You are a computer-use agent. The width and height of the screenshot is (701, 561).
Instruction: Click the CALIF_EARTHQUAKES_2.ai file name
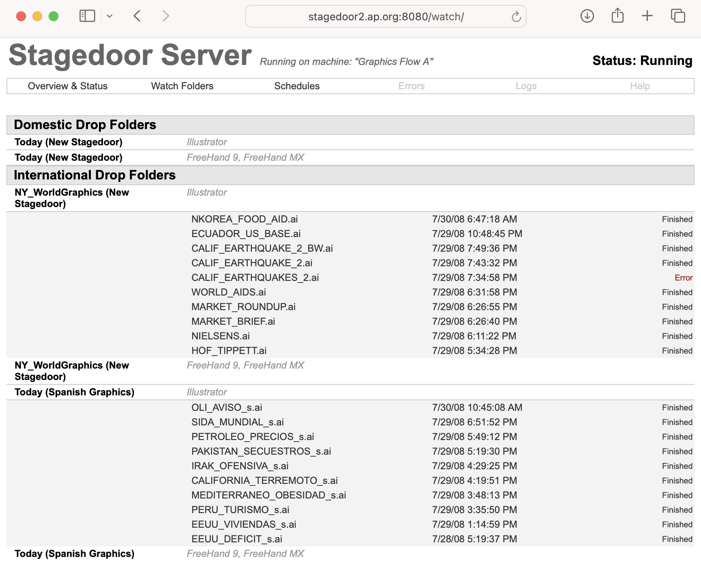coord(255,278)
